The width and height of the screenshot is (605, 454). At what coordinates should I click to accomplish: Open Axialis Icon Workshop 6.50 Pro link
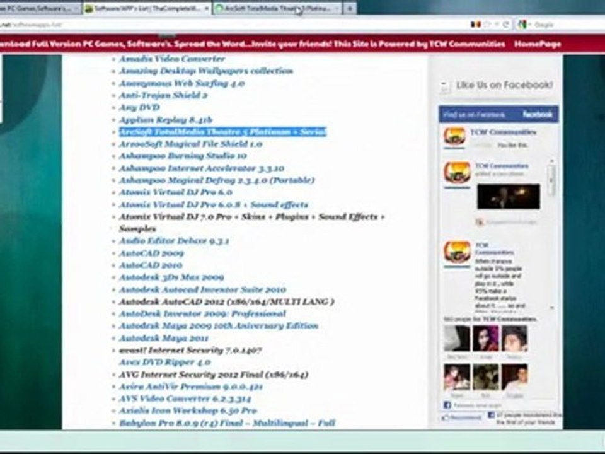(188, 410)
